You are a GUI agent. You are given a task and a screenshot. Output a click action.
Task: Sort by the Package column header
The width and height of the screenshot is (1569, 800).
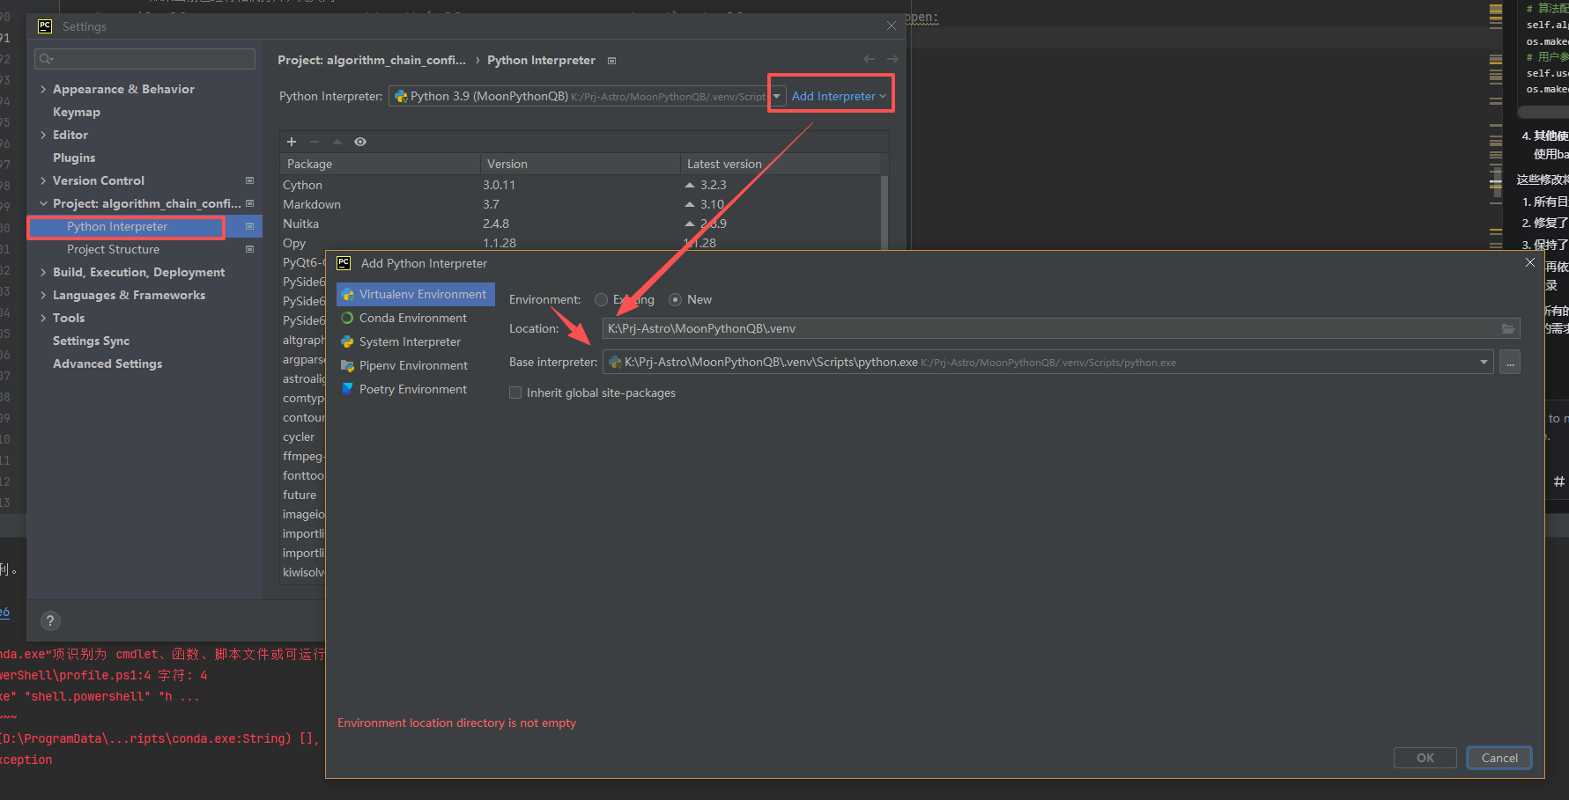pyautogui.click(x=380, y=164)
